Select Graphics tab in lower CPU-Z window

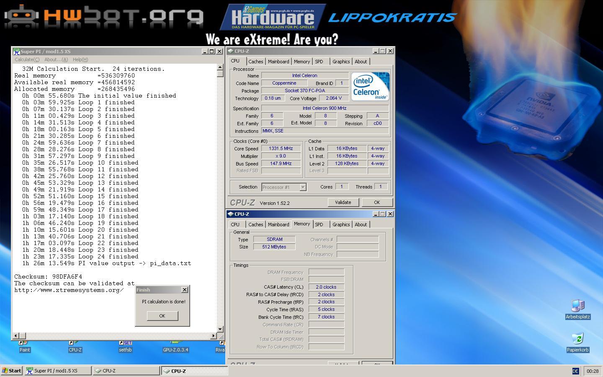tap(341, 225)
